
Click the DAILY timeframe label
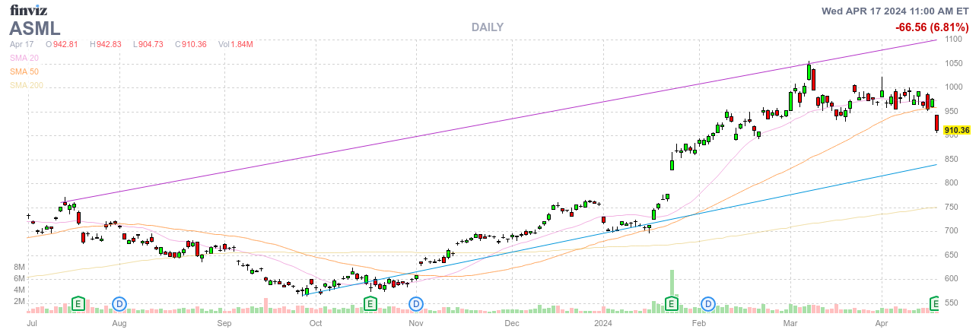[488, 27]
